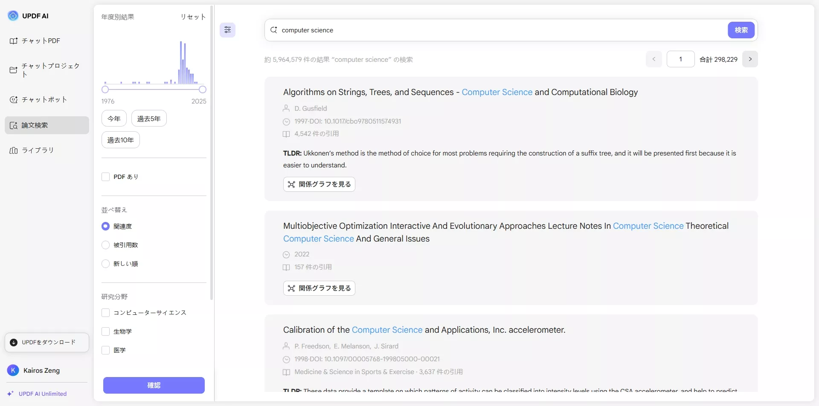Select 論文検索 in the sidebar
The width and height of the screenshot is (819, 406).
(x=47, y=125)
